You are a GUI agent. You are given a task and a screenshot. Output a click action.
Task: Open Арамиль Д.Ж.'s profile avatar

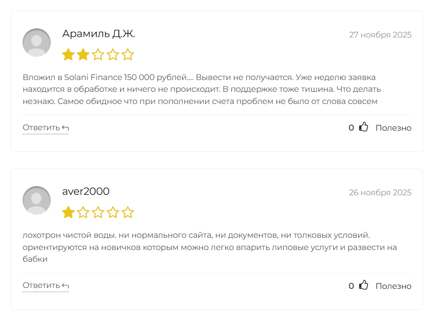click(37, 42)
